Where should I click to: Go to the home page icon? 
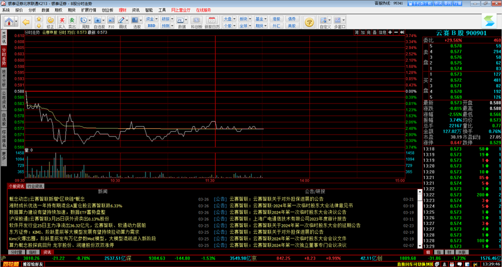pyautogui.click(x=9, y=21)
